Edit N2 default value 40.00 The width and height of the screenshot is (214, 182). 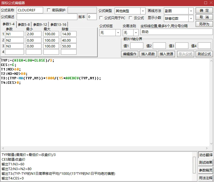coord(69,41)
